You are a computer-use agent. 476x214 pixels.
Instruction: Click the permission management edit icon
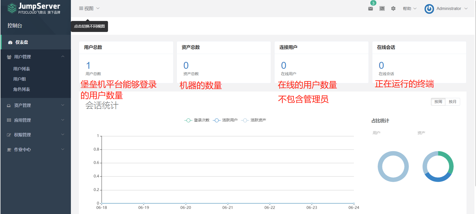click(x=9, y=135)
